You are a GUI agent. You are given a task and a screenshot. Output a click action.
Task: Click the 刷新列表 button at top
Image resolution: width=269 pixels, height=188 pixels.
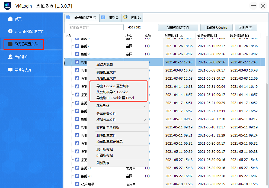(x=246, y=27)
